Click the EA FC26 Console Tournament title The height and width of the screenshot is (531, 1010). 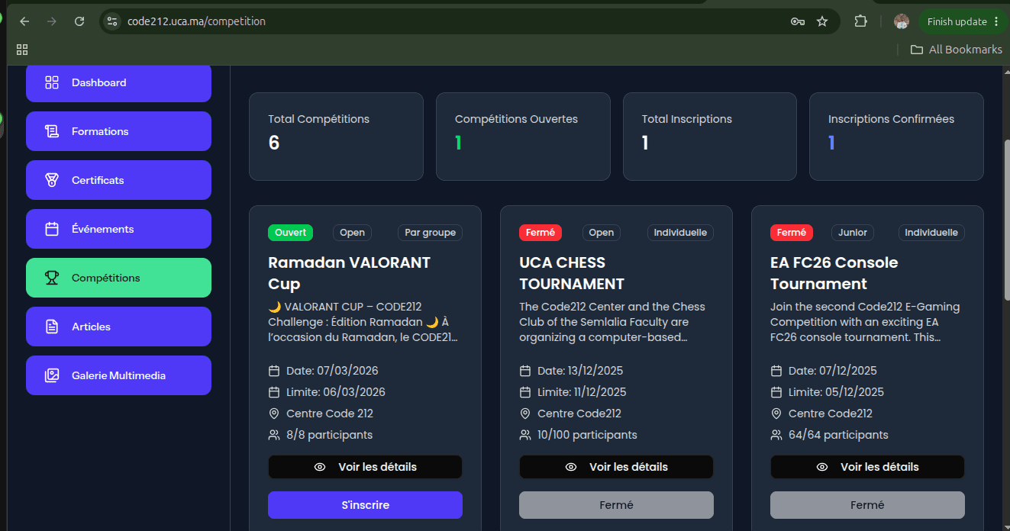point(834,273)
